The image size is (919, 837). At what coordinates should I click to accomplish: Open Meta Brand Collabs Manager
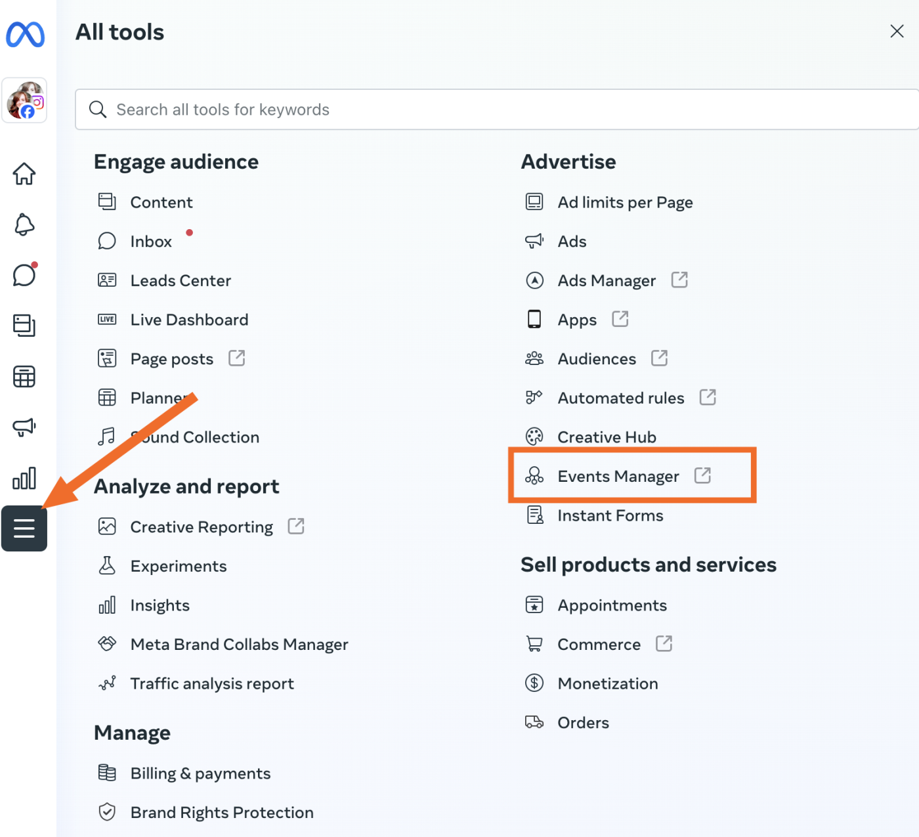click(x=240, y=645)
